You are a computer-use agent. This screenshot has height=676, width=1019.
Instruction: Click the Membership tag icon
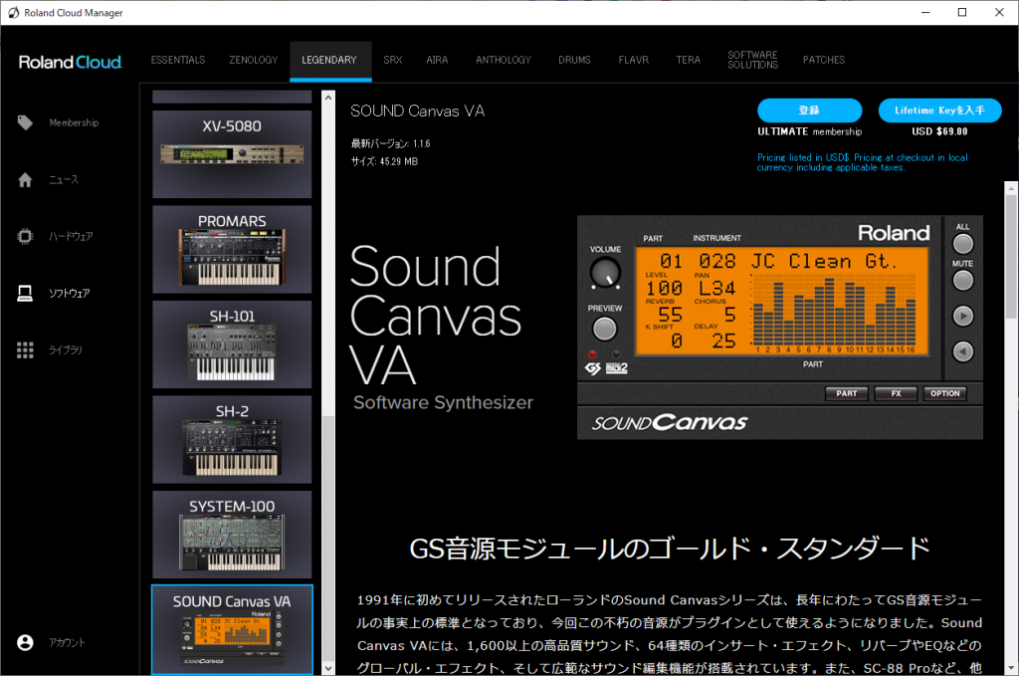[26, 122]
